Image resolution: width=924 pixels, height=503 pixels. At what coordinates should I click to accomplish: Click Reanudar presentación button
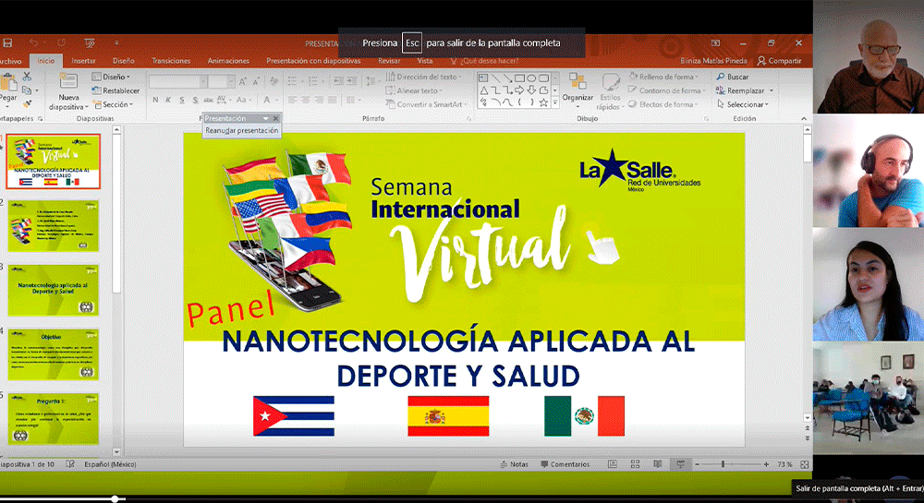[x=241, y=131]
